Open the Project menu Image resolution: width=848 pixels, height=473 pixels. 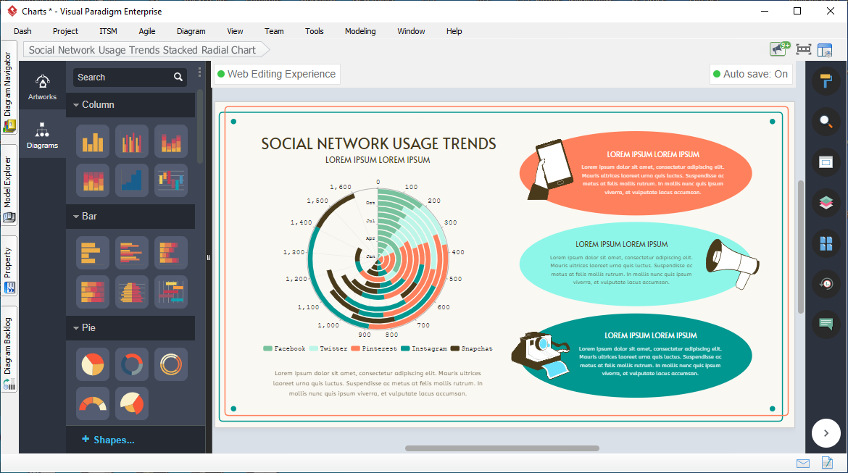(x=65, y=31)
